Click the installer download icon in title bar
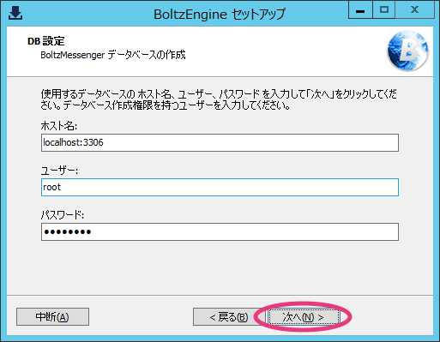The height and width of the screenshot is (342, 440). (15, 13)
